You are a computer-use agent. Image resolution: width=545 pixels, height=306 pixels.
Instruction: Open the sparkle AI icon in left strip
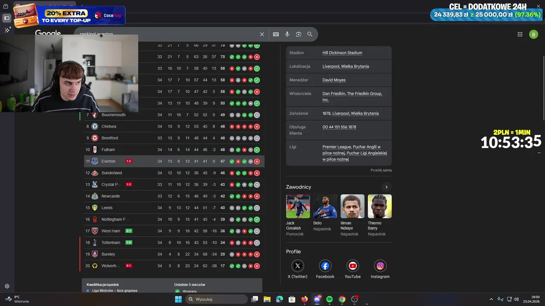(x=7, y=30)
